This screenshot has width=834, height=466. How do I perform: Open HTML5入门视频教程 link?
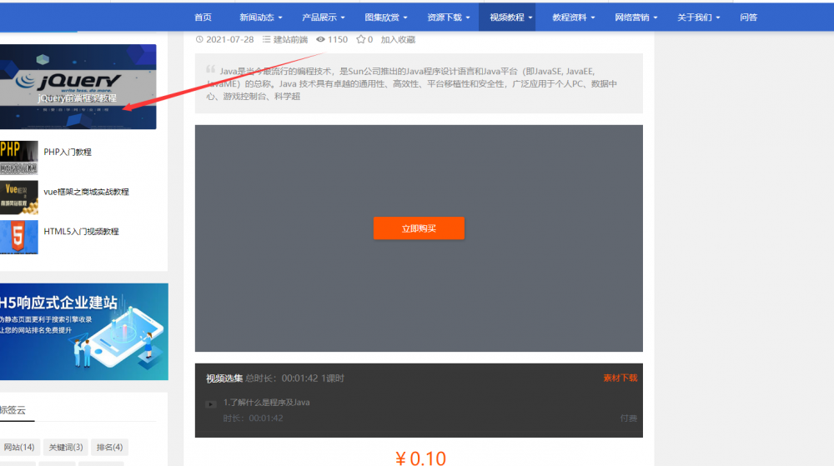coord(82,232)
